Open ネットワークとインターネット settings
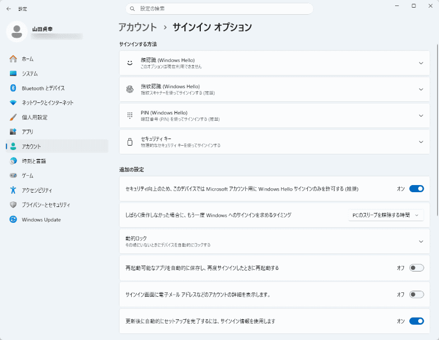 pyautogui.click(x=57, y=102)
